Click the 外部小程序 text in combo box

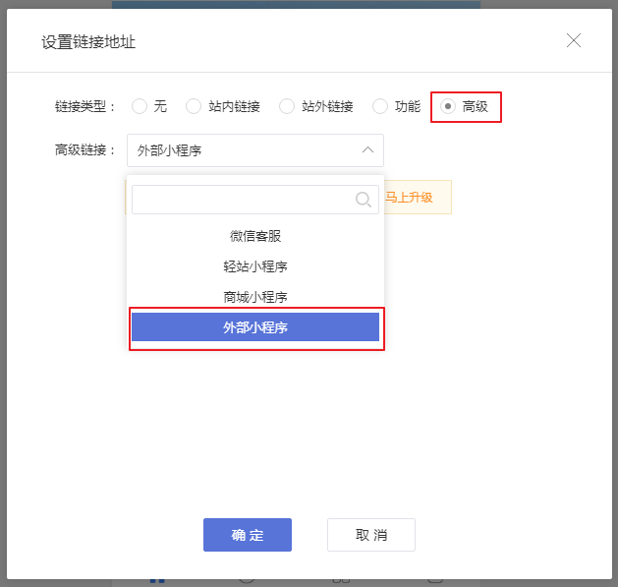tap(170, 150)
